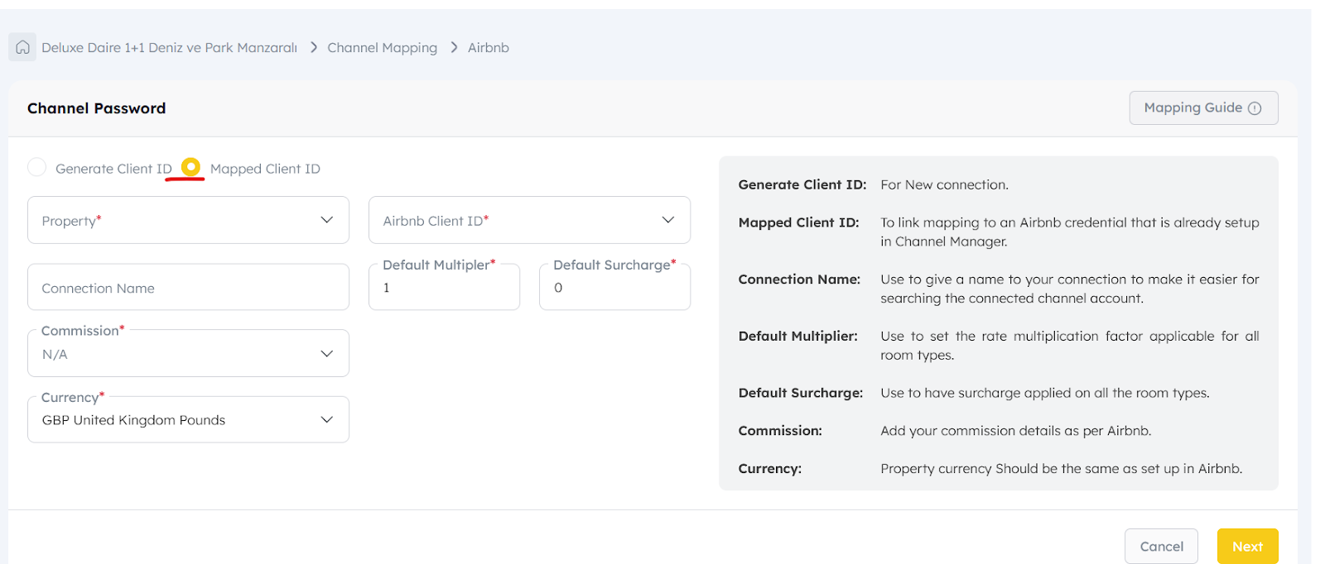The height and width of the screenshot is (564, 1325).
Task: Click first breadcrumb separator chevron after Deluxe Daire
Action: coord(314,47)
